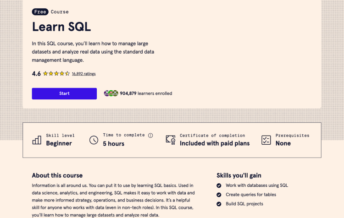Screen dimensions: 344x218
Task: Click the Course label beside Free
Action: click(x=60, y=12)
